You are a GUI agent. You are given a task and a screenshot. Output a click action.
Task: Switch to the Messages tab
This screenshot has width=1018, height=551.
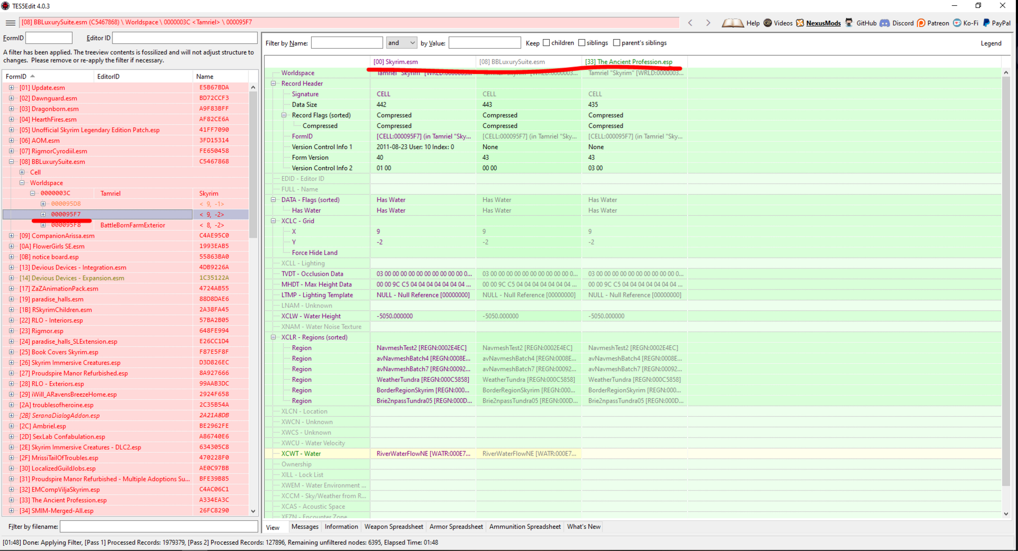coord(305,527)
